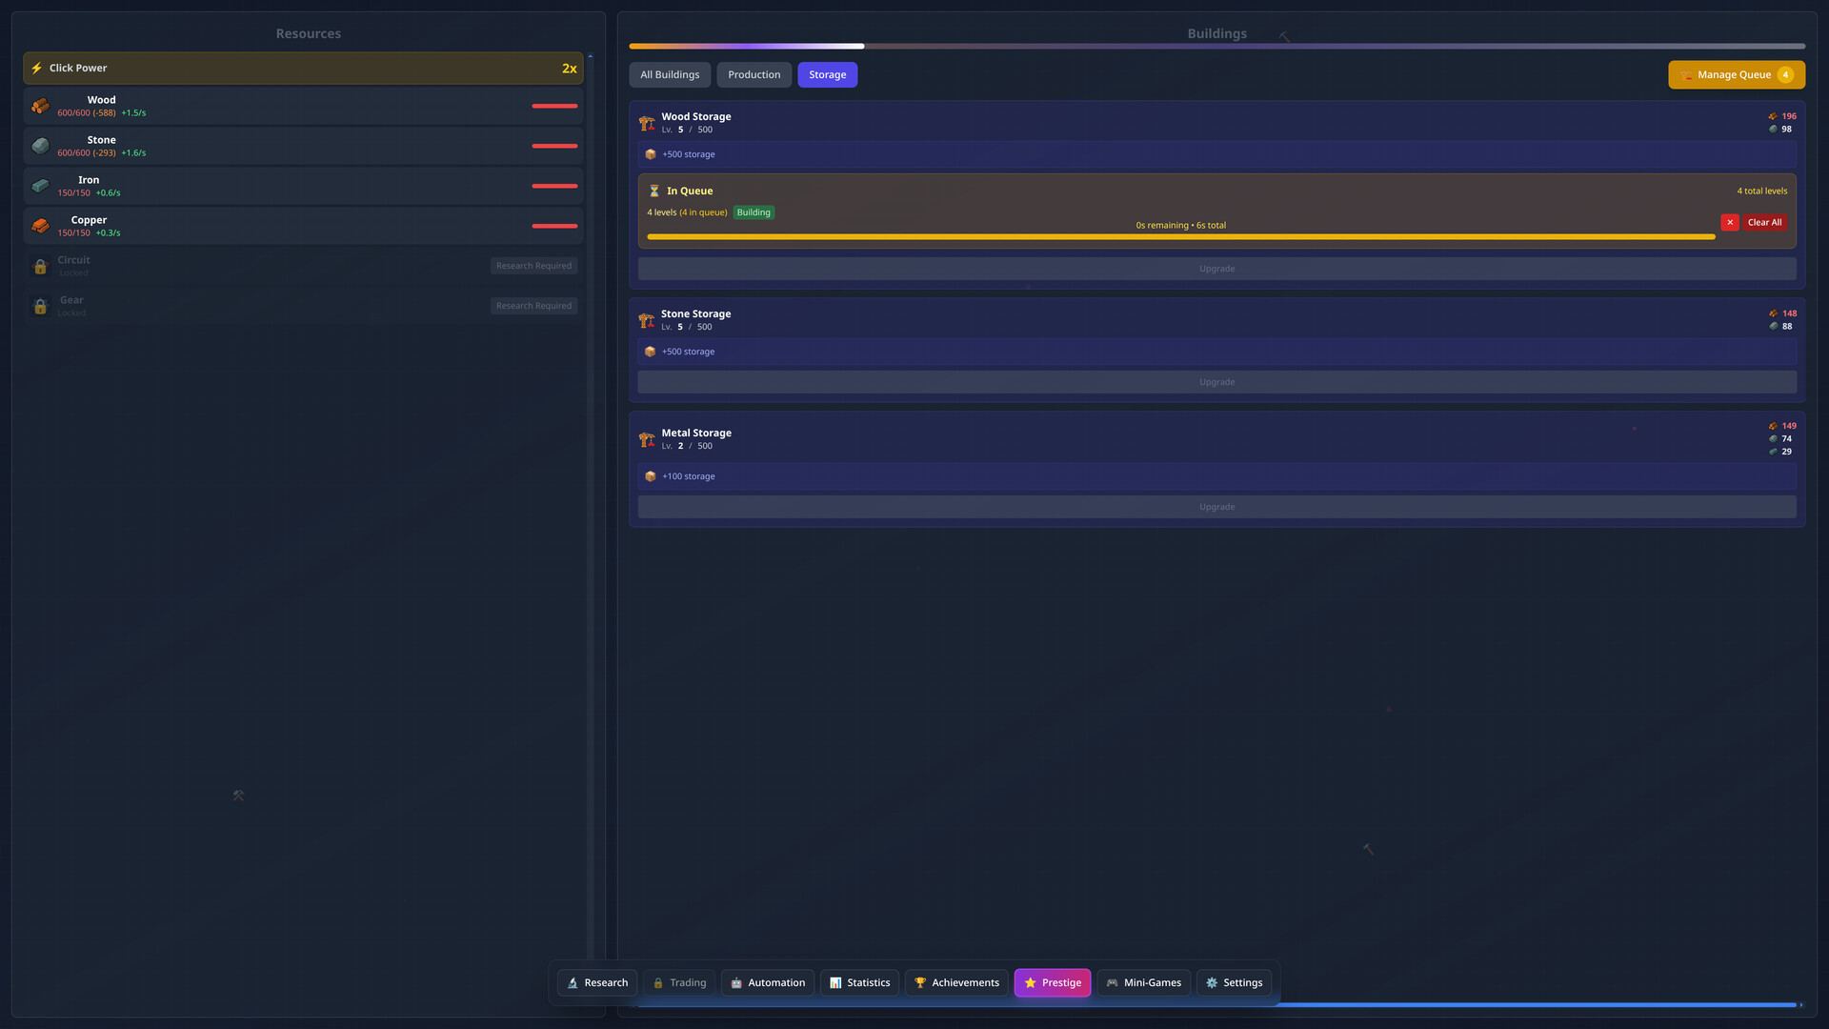Image resolution: width=1829 pixels, height=1029 pixels.
Task: Open the Statistics tab
Action: point(858,982)
